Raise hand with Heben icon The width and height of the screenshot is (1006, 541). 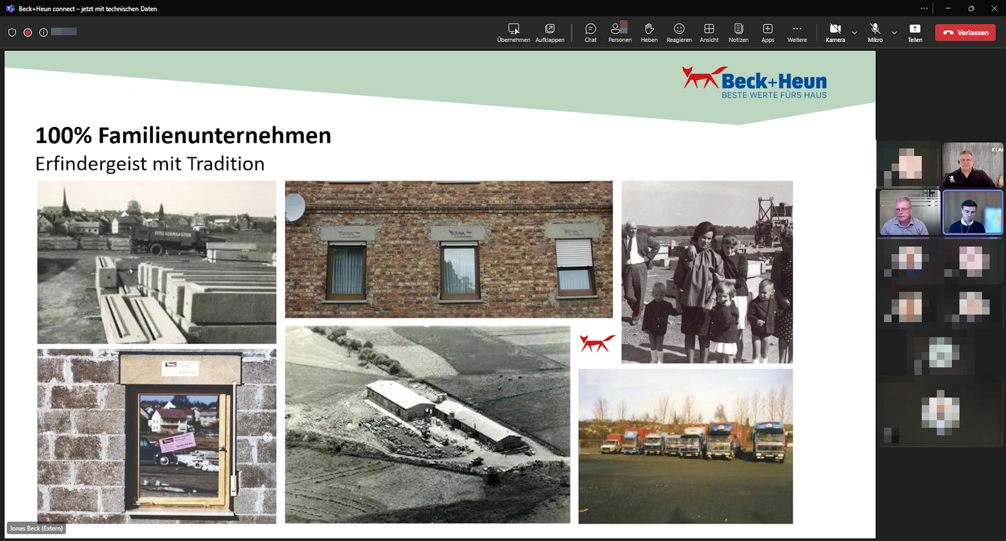coord(649,33)
